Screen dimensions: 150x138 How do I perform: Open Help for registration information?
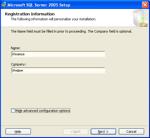18,132
